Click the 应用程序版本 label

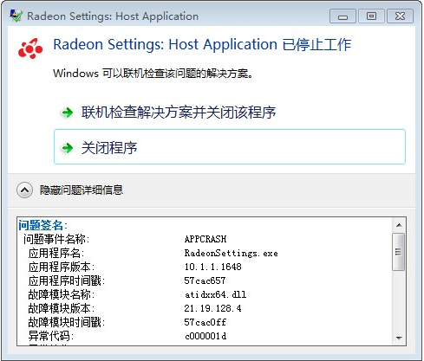pyautogui.click(x=62, y=267)
